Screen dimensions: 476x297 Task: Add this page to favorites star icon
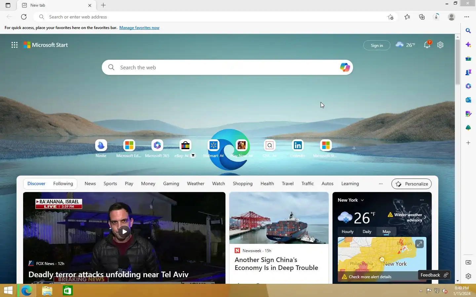[390, 17]
